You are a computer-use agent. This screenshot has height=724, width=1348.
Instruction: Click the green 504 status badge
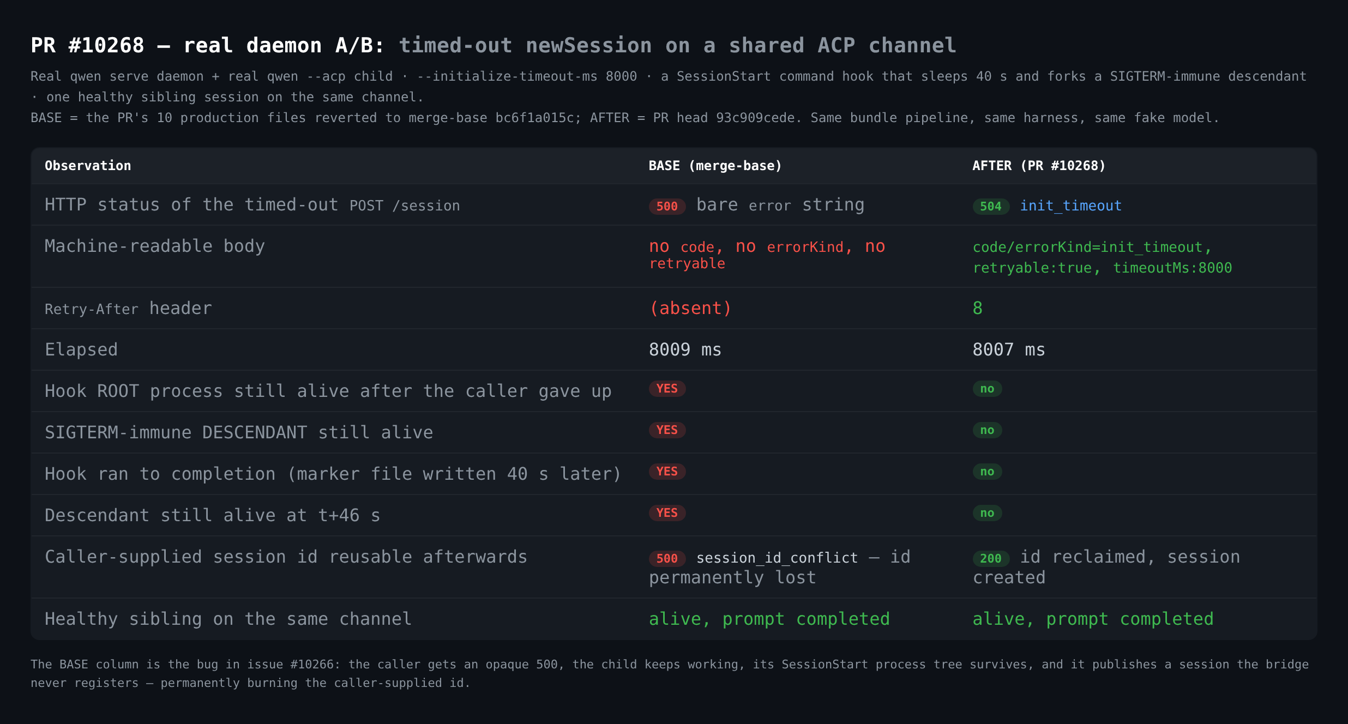[991, 206]
